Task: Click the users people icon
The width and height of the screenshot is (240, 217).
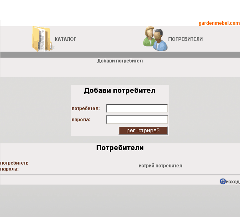Action: click(x=155, y=39)
